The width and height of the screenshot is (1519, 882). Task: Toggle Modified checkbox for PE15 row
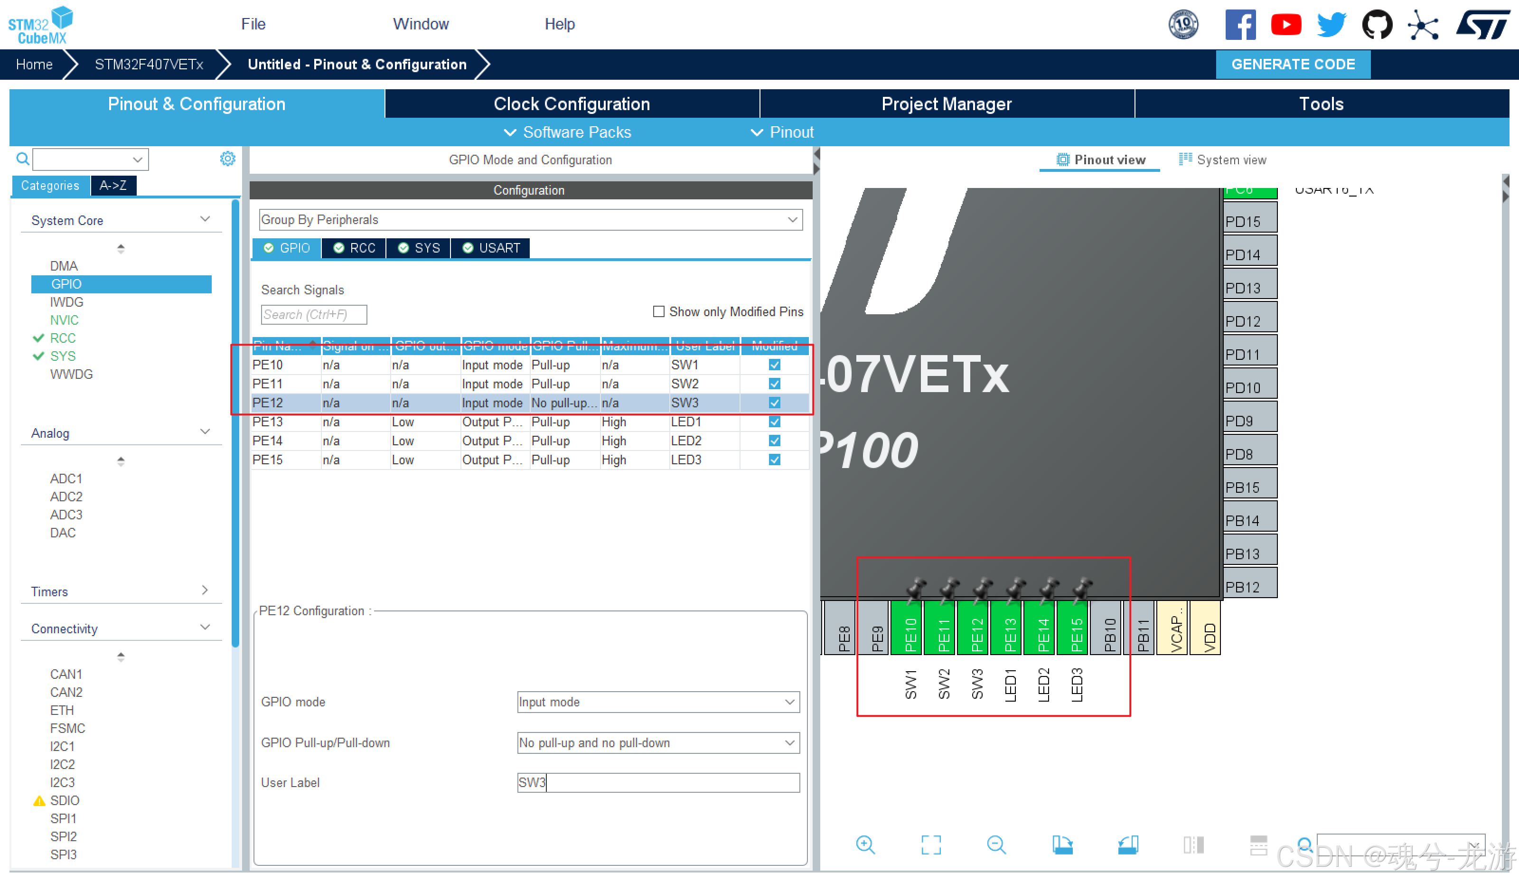[775, 460]
